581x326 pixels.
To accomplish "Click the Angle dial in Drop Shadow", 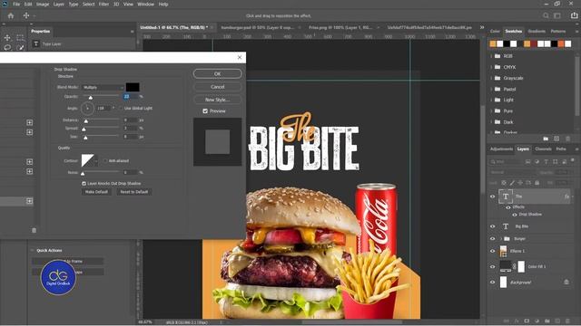I will 87,109.
